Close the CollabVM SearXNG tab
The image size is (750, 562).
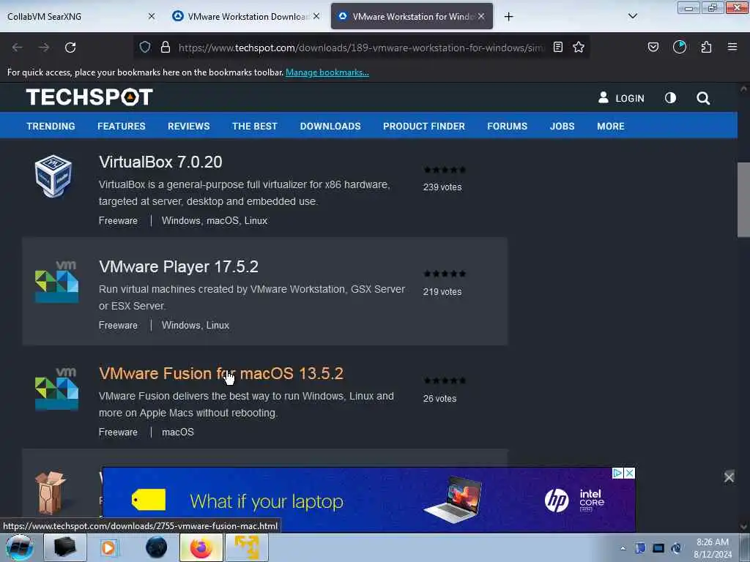click(152, 16)
